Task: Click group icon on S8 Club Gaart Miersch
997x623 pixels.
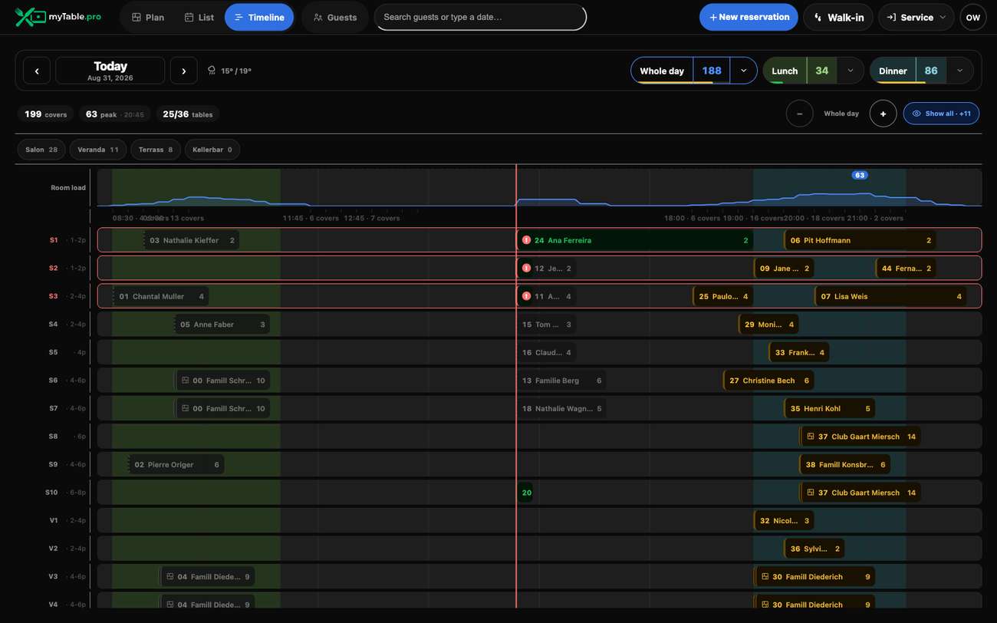Action: coord(810,437)
